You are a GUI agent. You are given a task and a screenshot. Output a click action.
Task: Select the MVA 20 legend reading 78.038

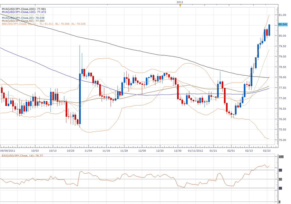23,18
